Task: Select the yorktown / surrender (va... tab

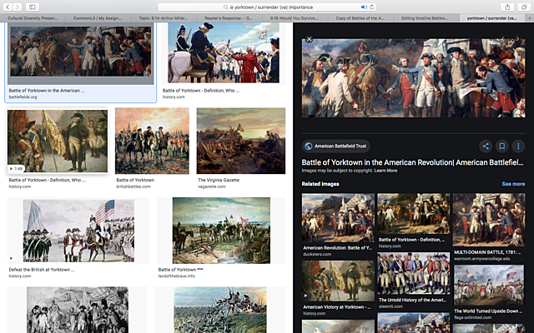Action: coord(491,18)
